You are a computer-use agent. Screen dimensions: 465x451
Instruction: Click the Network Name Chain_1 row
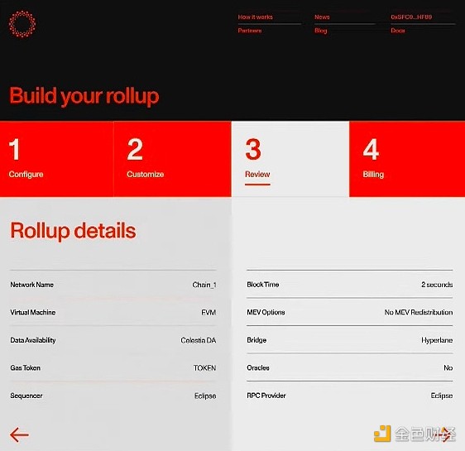click(113, 285)
